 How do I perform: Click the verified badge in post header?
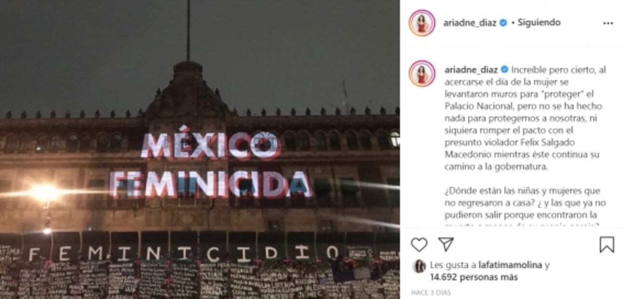pyautogui.click(x=503, y=23)
